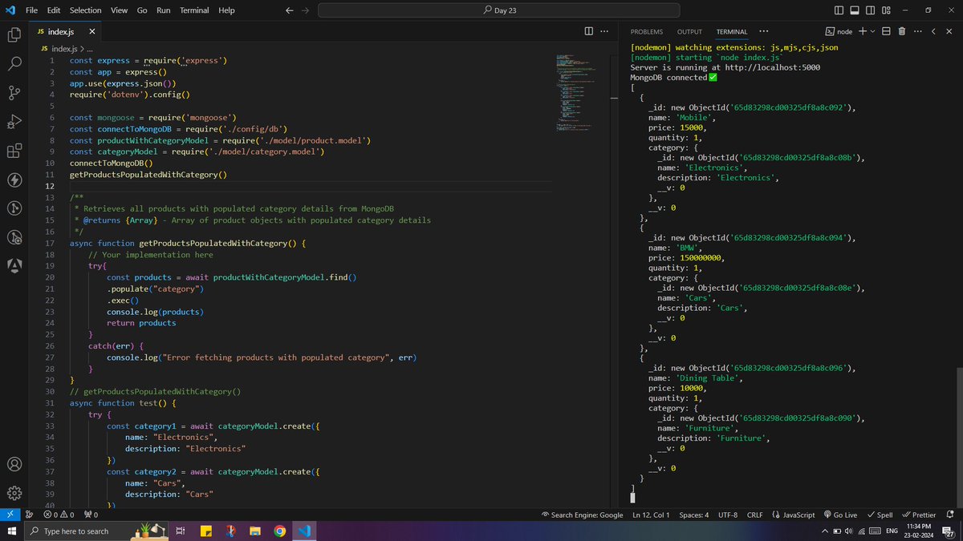The width and height of the screenshot is (963, 541).
Task: Click the new terminal plus icon
Action: pos(863,31)
